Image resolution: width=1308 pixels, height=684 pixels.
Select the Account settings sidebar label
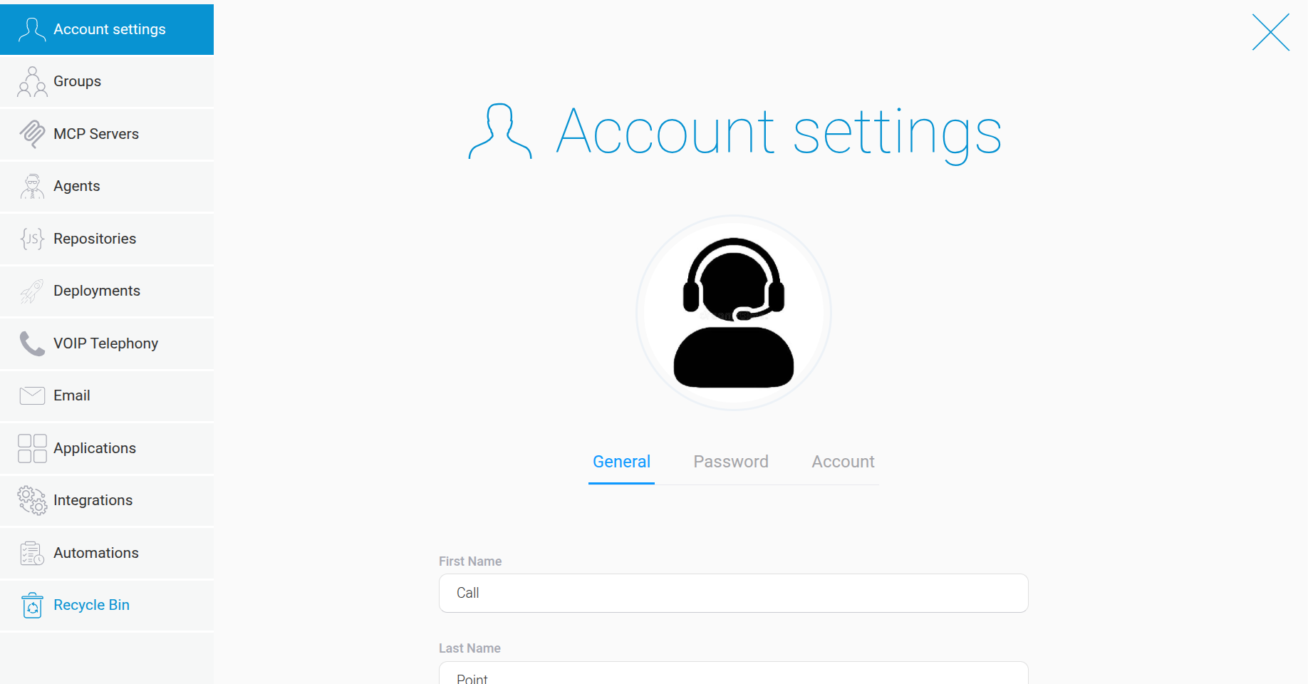click(x=110, y=29)
